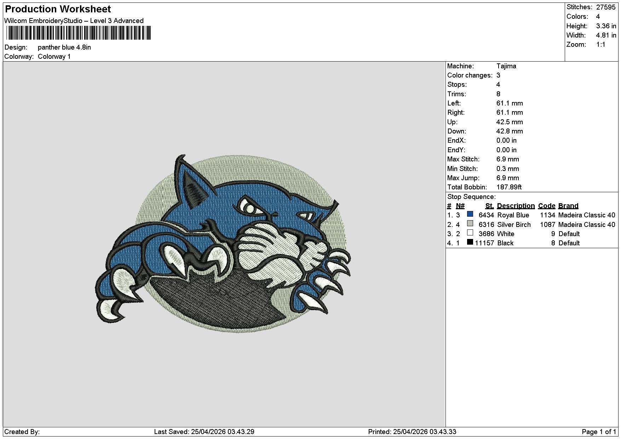Click the Max Stitch value 6.9 mm
This screenshot has width=621, height=439.
click(x=507, y=159)
